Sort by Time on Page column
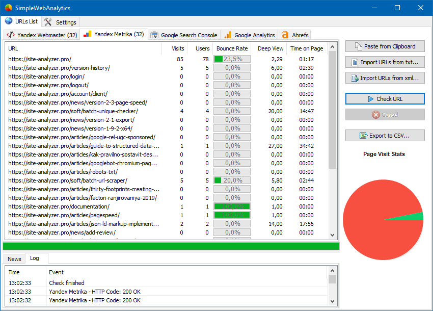Image resolution: width=433 pixels, height=311 pixels. point(306,48)
